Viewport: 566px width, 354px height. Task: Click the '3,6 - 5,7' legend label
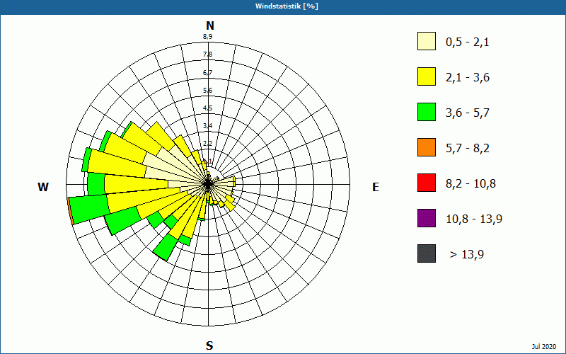tap(468, 113)
